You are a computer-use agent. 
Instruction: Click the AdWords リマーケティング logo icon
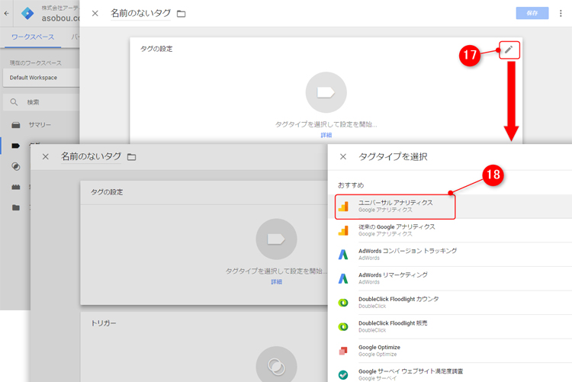(x=343, y=279)
